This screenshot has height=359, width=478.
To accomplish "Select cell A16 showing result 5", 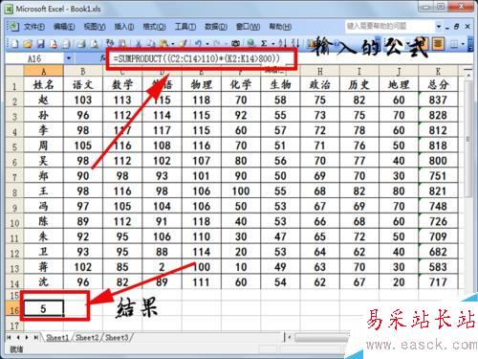I will (x=44, y=308).
